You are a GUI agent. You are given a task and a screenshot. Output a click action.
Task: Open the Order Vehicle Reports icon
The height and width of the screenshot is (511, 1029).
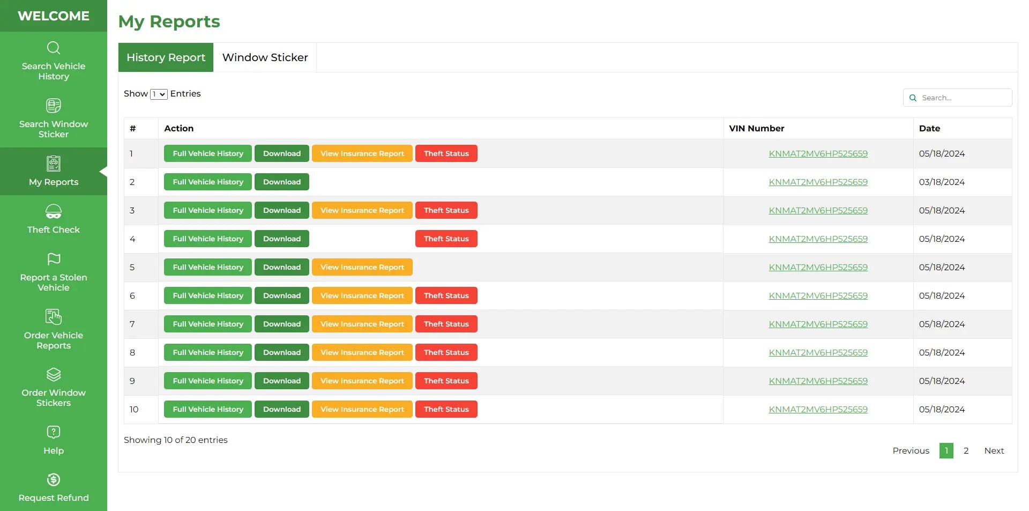coord(54,317)
